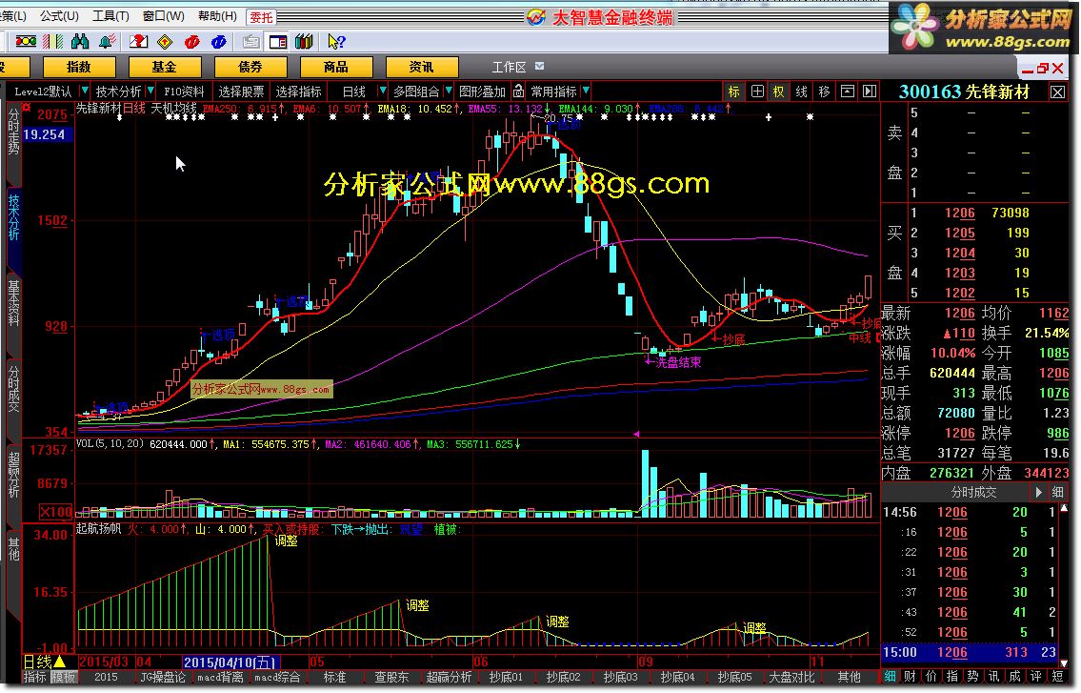Open the 公式(U) menu
1081x693 pixels.
(59, 15)
